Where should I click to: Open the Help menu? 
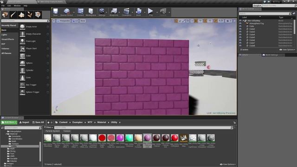point(26,6)
